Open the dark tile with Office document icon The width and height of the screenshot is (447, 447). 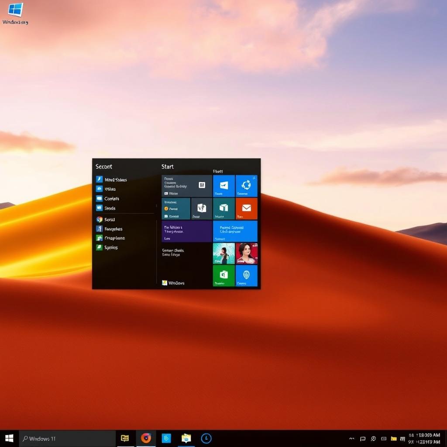(202, 209)
